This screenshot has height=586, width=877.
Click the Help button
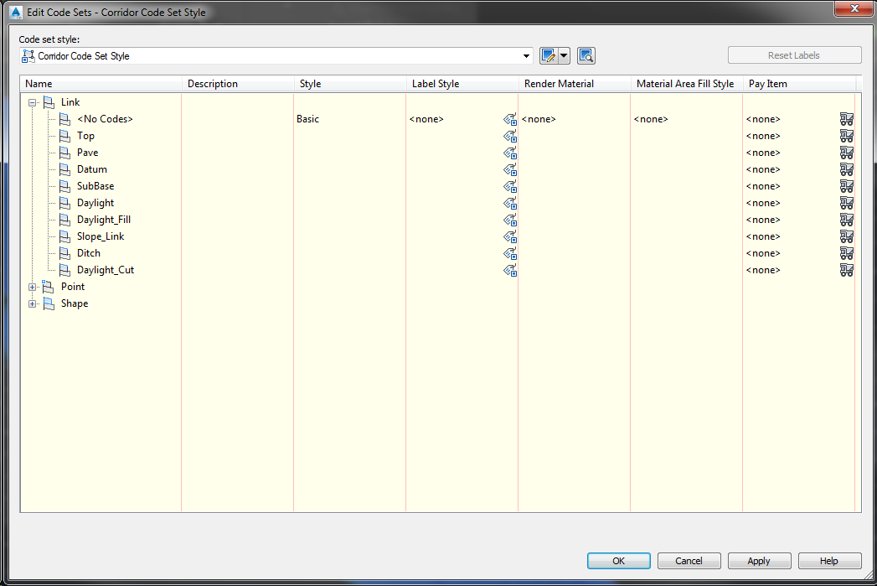[829, 561]
